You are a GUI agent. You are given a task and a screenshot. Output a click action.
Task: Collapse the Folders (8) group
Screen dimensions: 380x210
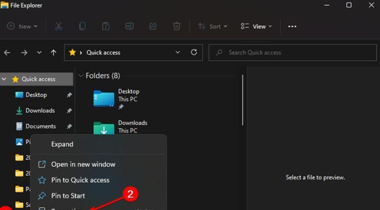coord(81,76)
